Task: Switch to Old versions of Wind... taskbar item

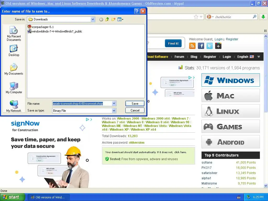Action: (x=48, y=197)
